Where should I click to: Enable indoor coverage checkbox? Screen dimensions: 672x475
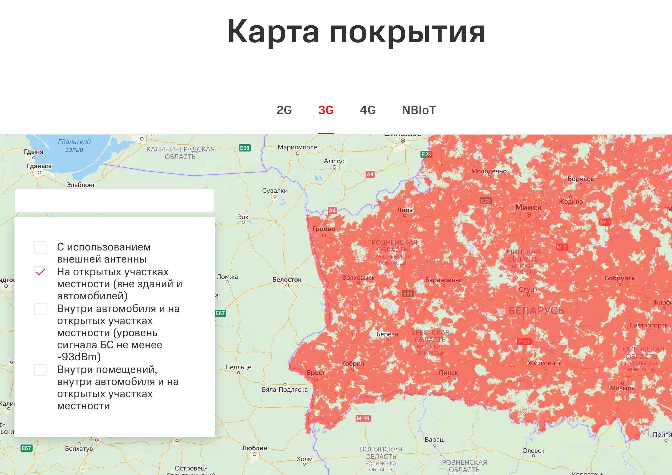pos(40,370)
